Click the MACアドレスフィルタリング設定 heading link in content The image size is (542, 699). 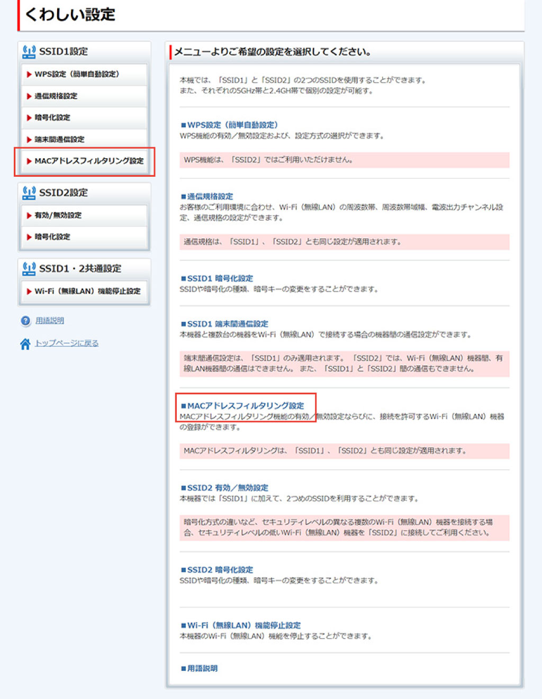pyautogui.click(x=246, y=406)
